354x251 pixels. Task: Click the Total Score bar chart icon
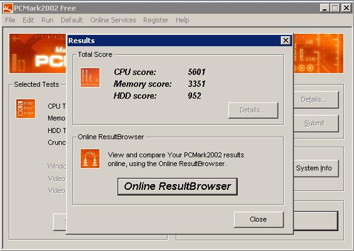[90, 77]
